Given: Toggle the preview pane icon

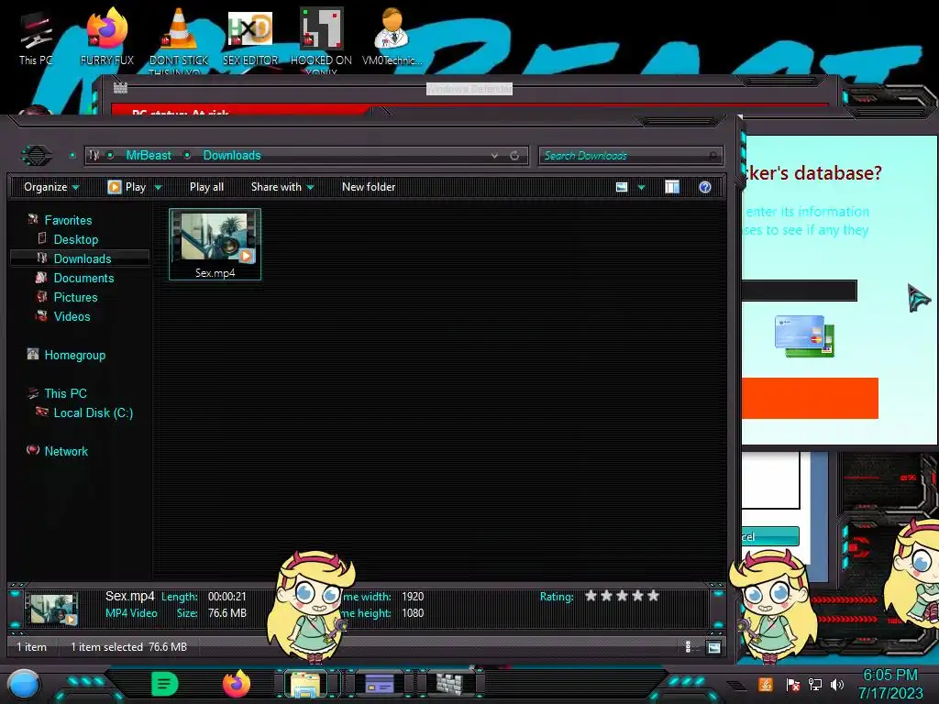Looking at the screenshot, I should point(672,187).
